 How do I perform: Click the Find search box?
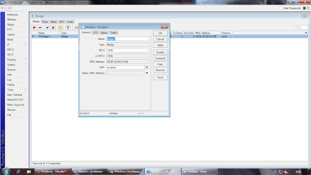click(301, 28)
